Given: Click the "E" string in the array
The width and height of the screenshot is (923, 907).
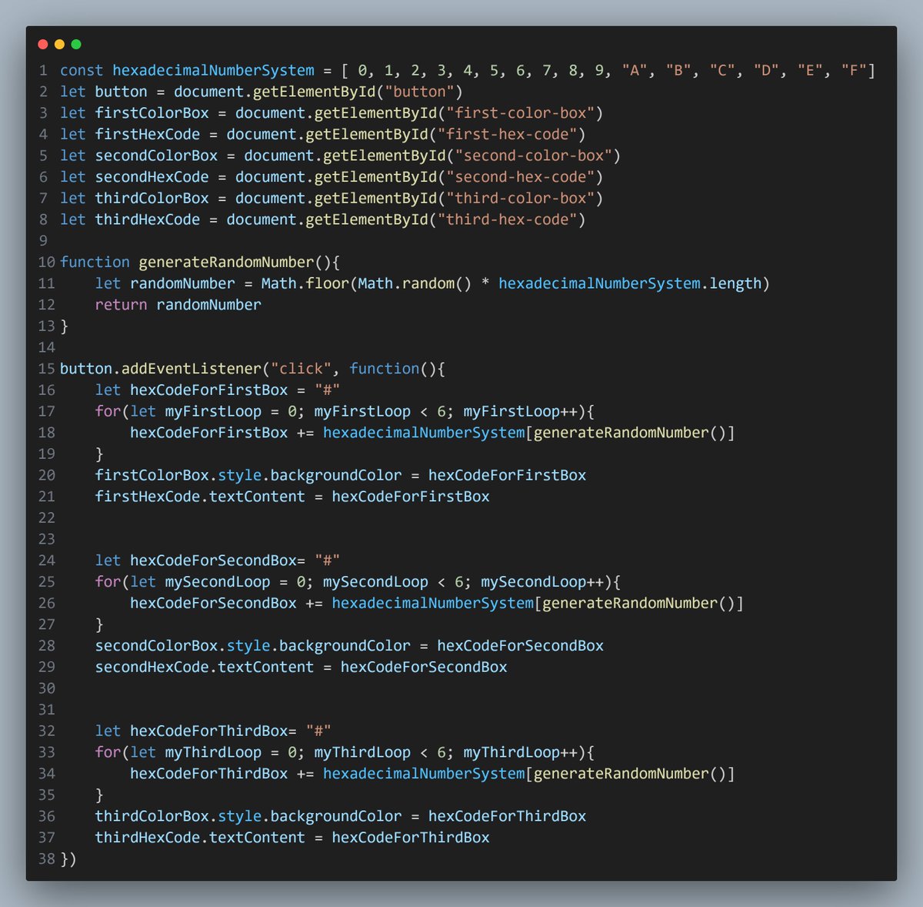Looking at the screenshot, I should [x=810, y=71].
